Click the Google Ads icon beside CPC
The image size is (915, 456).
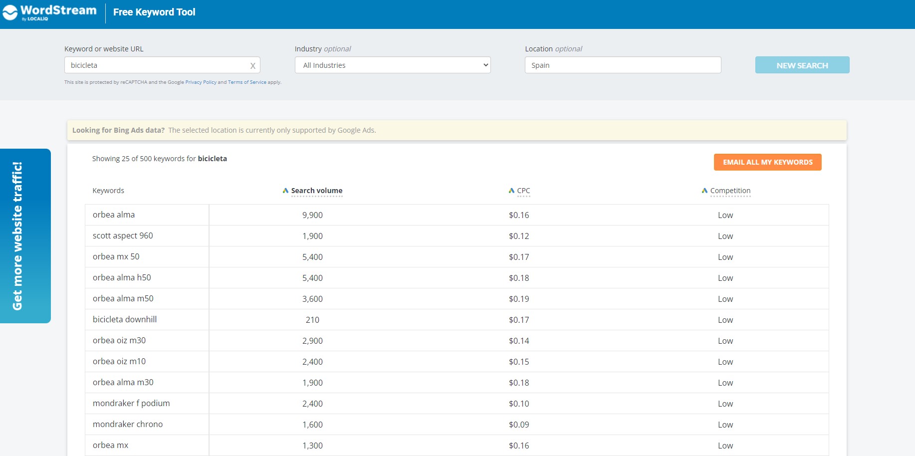(511, 191)
